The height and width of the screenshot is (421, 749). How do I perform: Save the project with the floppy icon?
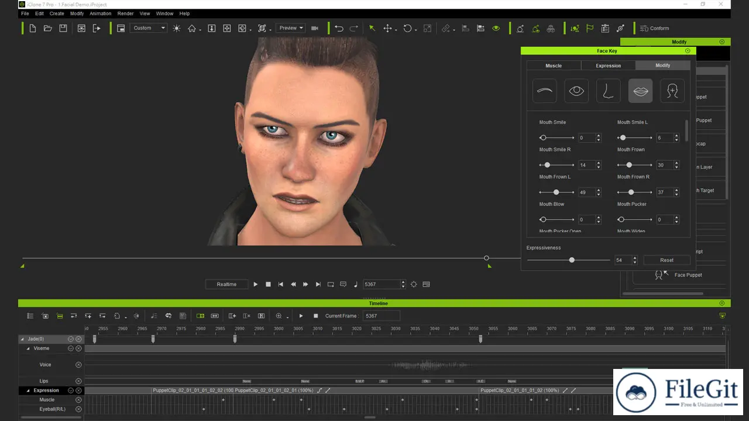click(63, 28)
